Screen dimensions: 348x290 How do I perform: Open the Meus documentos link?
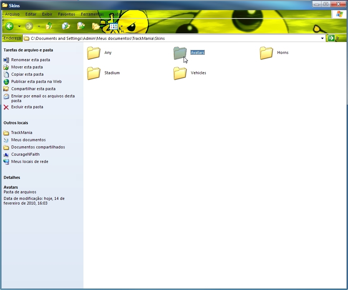point(28,140)
